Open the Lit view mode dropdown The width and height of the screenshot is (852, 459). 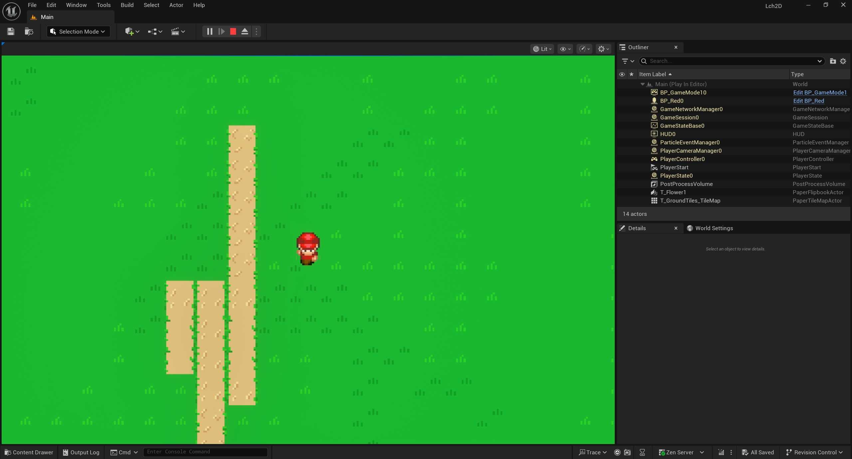click(542, 49)
